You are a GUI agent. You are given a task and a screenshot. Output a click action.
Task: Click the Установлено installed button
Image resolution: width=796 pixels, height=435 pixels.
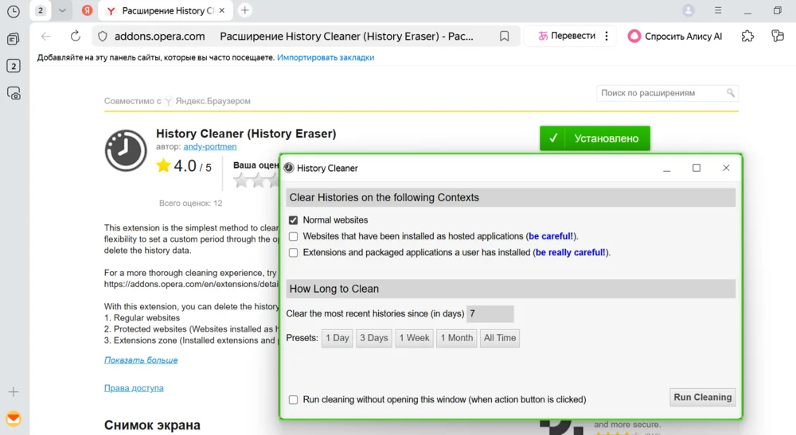click(595, 138)
